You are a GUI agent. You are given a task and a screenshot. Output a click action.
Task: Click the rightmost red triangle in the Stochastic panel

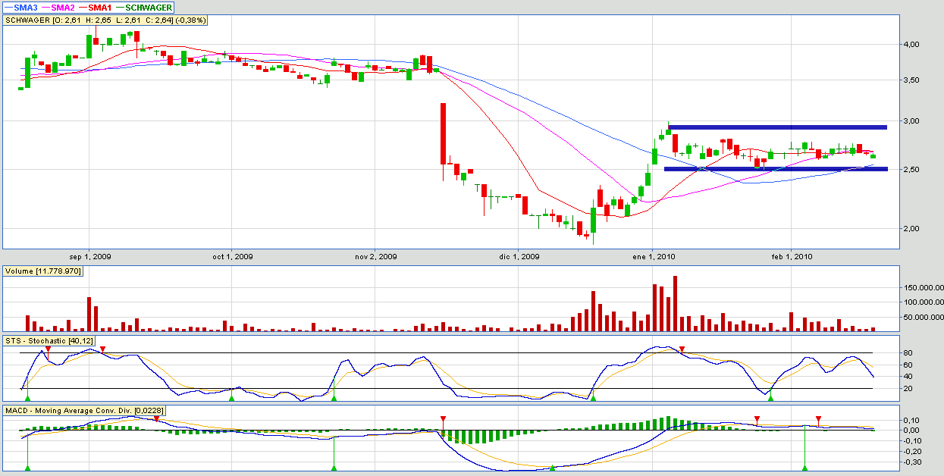[682, 349]
